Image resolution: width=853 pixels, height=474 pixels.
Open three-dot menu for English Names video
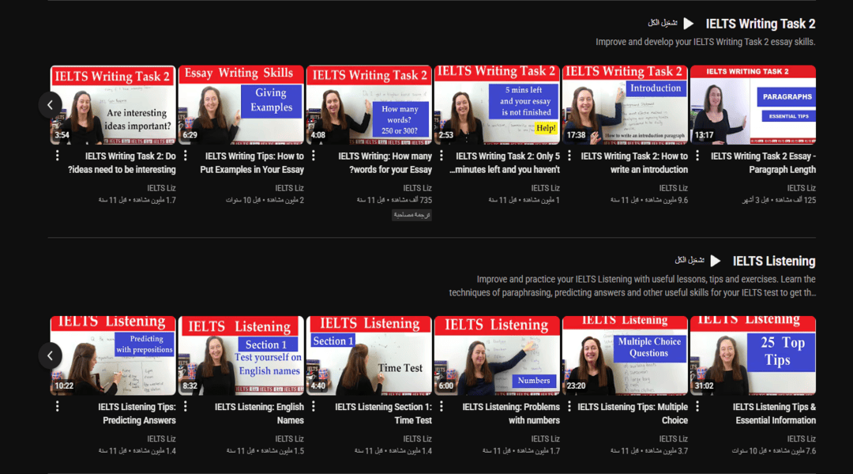[186, 407]
